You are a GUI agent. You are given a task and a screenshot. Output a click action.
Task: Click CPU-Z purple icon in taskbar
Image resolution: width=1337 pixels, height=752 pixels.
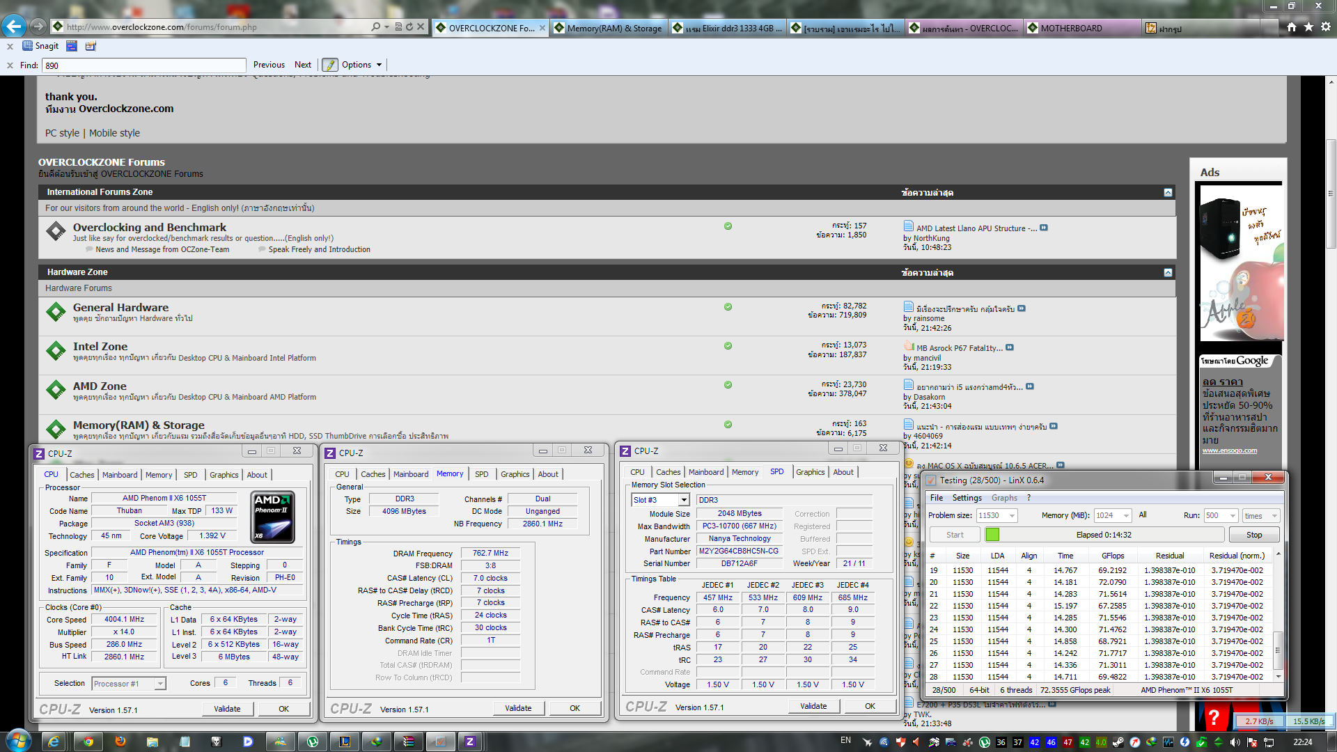(470, 742)
